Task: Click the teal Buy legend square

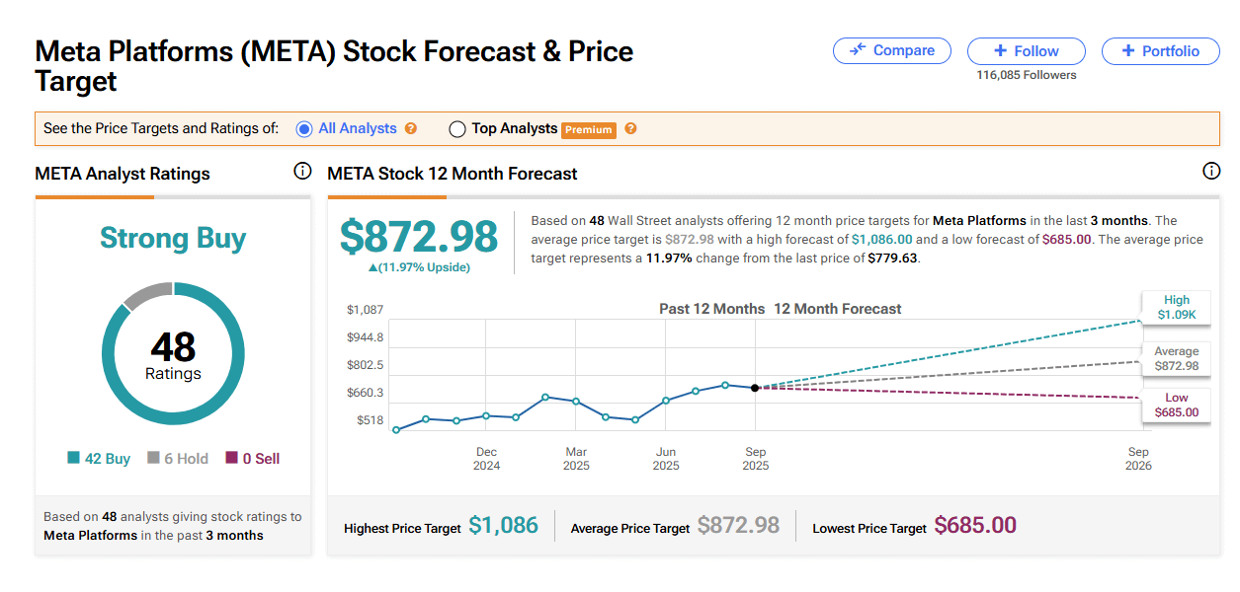Action: (x=73, y=458)
